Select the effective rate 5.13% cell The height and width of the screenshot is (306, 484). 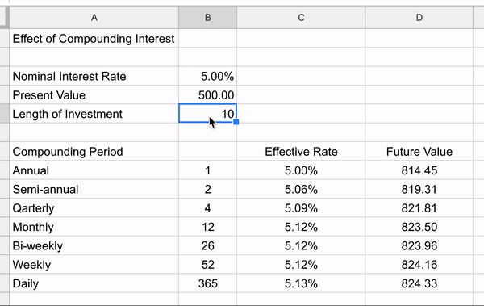click(301, 283)
